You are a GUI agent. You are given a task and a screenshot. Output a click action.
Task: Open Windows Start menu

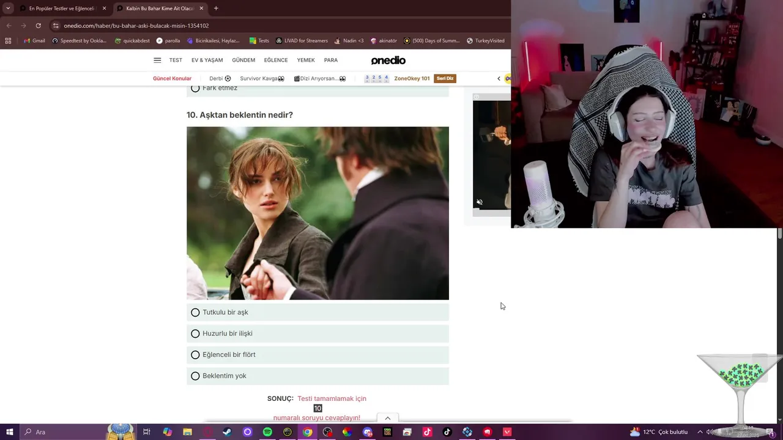coord(9,432)
